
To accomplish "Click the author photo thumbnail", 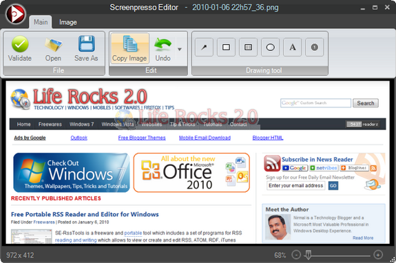I will tap(278, 227).
